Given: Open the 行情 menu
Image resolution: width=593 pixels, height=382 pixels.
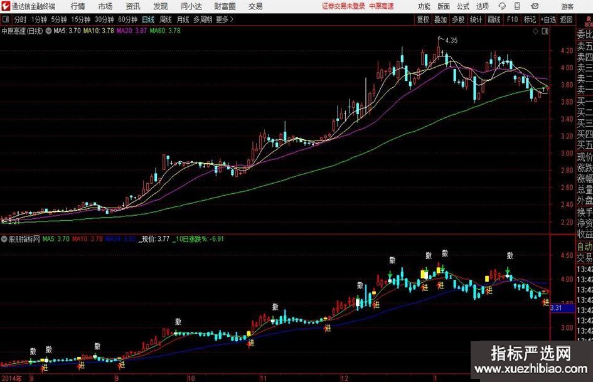Looking at the screenshot, I should pyautogui.click(x=78, y=6).
